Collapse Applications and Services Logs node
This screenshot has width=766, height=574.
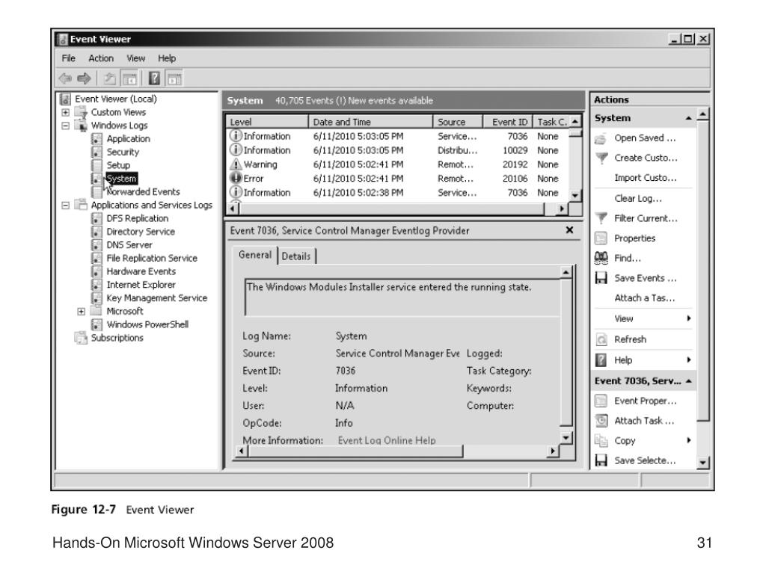tap(66, 205)
